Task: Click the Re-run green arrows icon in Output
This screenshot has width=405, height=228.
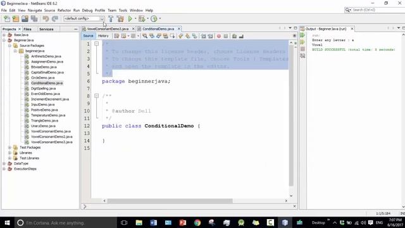Action: 302,35
